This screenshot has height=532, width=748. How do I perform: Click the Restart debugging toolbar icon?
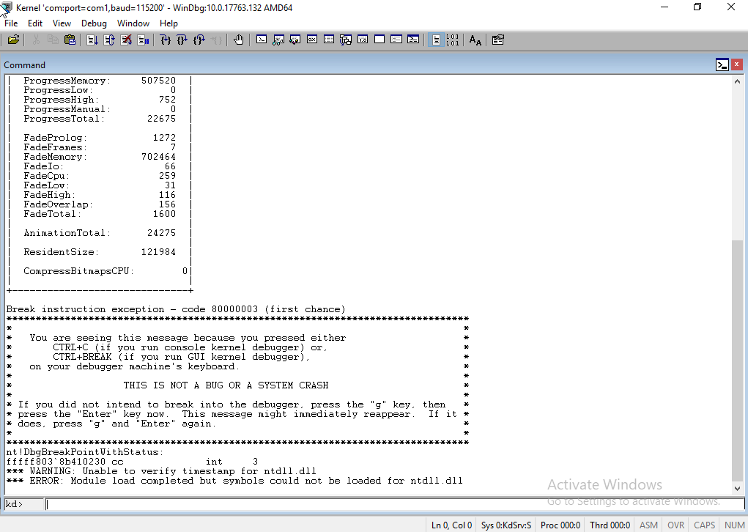(108, 40)
